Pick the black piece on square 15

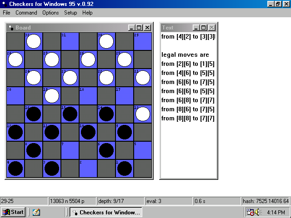[x=70, y=114]
